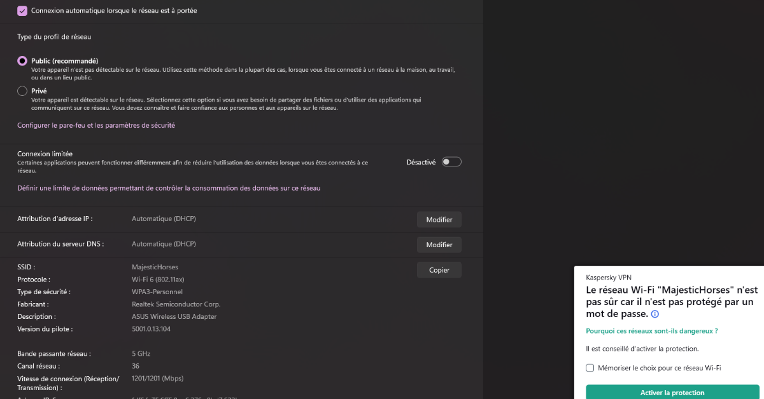Image resolution: width=764 pixels, height=399 pixels.
Task: Click Modifier for IP address assignment
Action: [x=439, y=219]
